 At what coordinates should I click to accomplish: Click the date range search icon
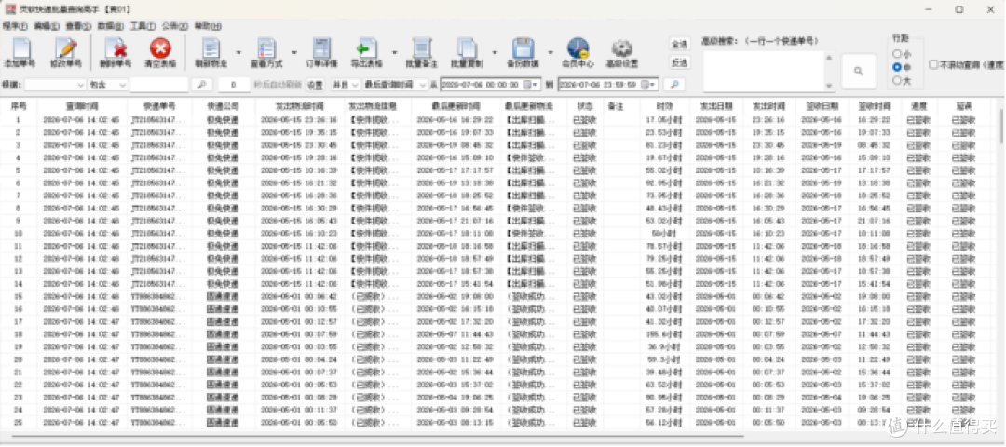(x=673, y=85)
